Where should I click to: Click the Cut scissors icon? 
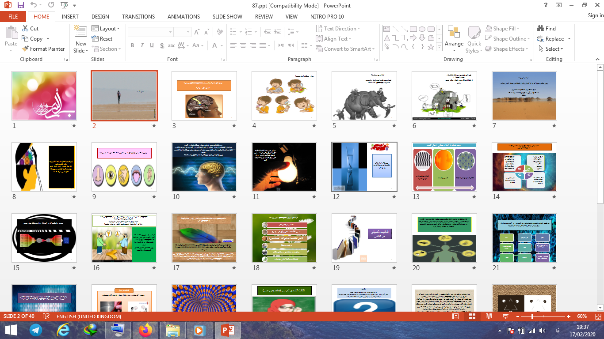(25, 28)
